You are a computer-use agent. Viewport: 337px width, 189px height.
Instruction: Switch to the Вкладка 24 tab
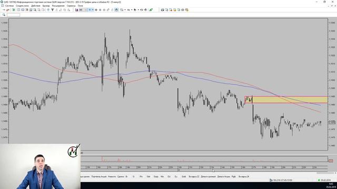[x=244, y=176]
